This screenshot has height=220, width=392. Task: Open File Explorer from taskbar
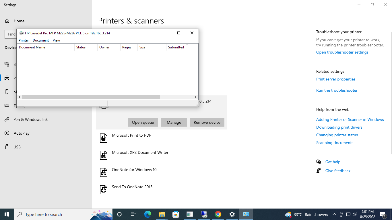coord(162,214)
